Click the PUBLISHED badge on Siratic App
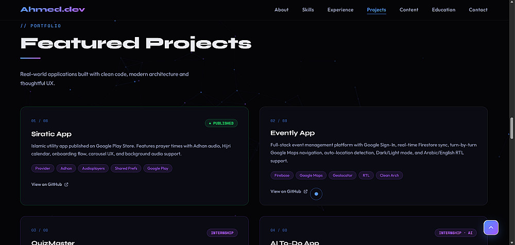Image resolution: width=515 pixels, height=245 pixels. point(221,123)
